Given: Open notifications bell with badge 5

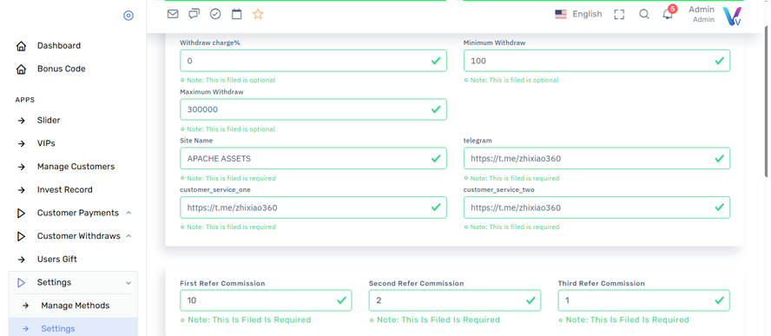Looking at the screenshot, I should 668,13.
